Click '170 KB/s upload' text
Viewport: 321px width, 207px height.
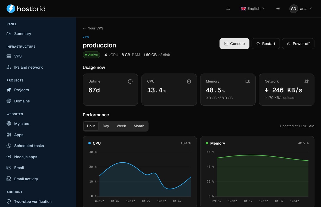click(x=281, y=98)
